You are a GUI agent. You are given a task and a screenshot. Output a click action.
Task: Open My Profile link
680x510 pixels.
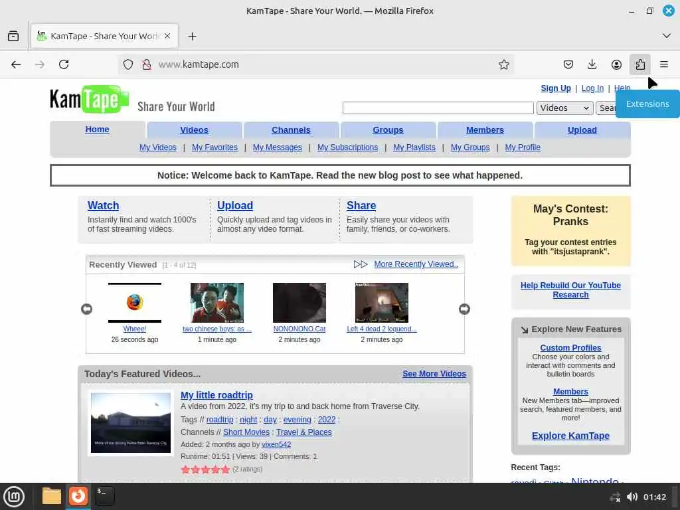pos(523,147)
